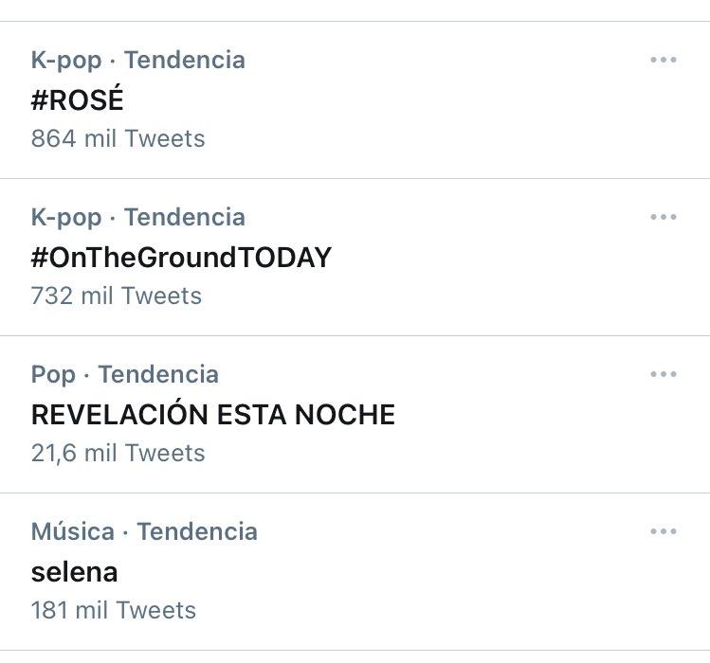Open the #ROSÉ hashtag trend
Screen dimensions: 710x663
pos(77,99)
